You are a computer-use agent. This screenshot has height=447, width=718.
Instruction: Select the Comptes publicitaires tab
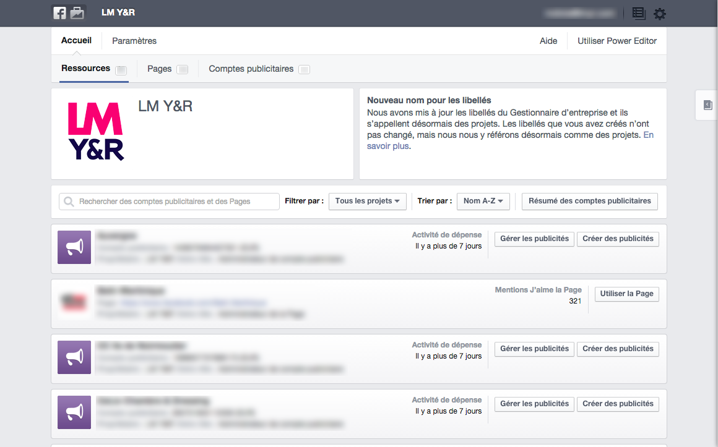click(x=251, y=69)
